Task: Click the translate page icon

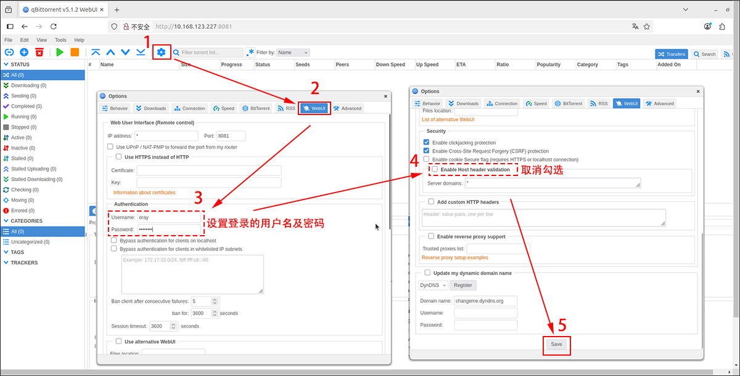Action: 635,26
